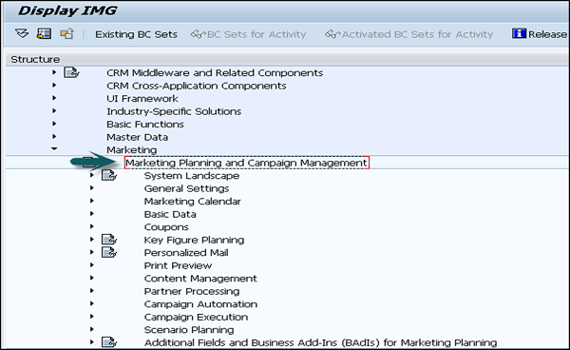The width and height of the screenshot is (570, 350).
Task: Select Marketing Planning and Campaign Management
Action: [x=246, y=163]
